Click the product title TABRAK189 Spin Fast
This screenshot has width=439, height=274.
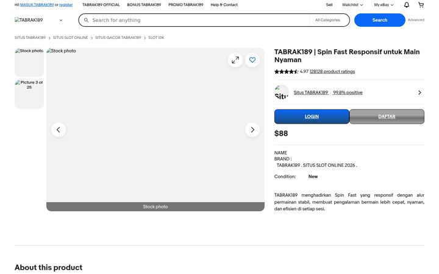coord(347,56)
